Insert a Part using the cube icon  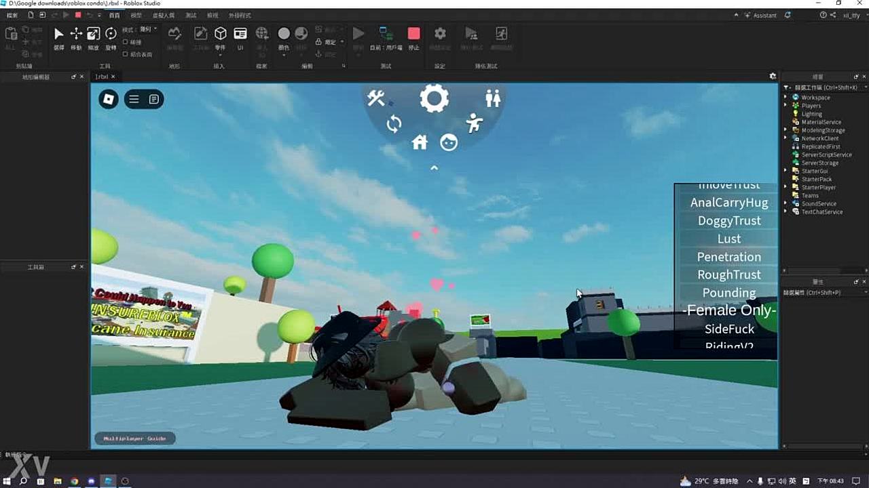point(221,34)
